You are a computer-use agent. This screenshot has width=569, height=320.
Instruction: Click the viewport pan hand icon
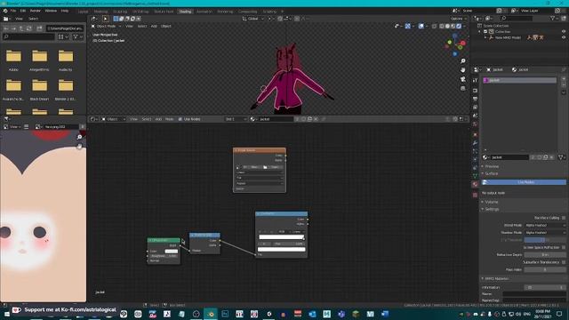coord(462,70)
